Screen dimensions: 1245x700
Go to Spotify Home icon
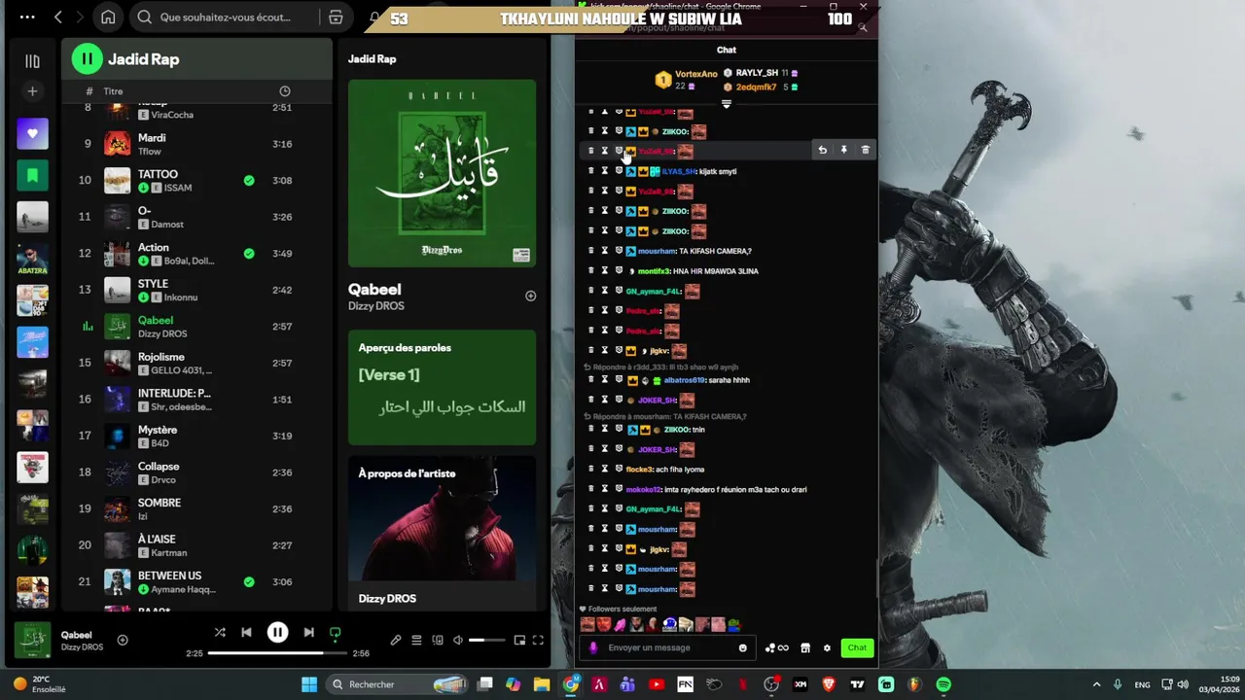pyautogui.click(x=108, y=17)
